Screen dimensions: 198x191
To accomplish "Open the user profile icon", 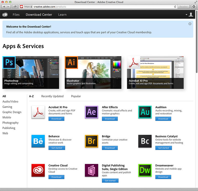I will 191,15.
